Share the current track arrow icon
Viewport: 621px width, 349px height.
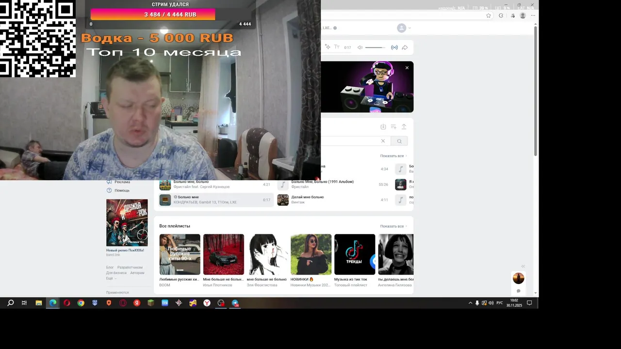tap(405, 48)
